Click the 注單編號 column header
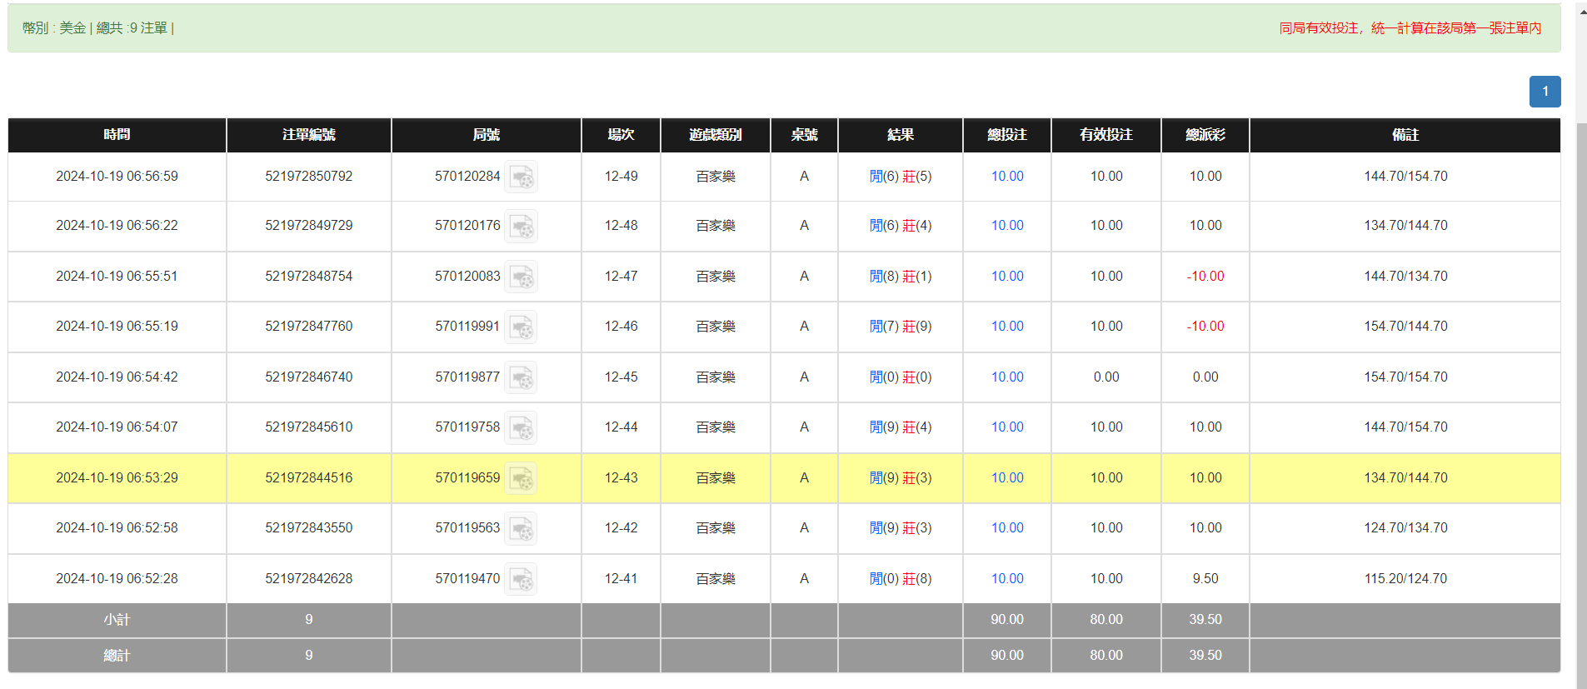 [308, 135]
